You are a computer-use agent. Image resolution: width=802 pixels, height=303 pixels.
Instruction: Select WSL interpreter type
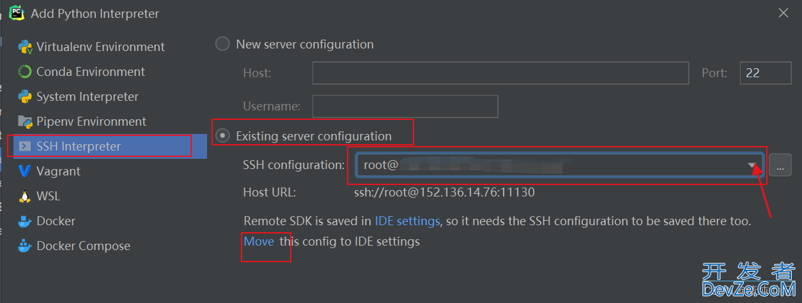coord(48,196)
